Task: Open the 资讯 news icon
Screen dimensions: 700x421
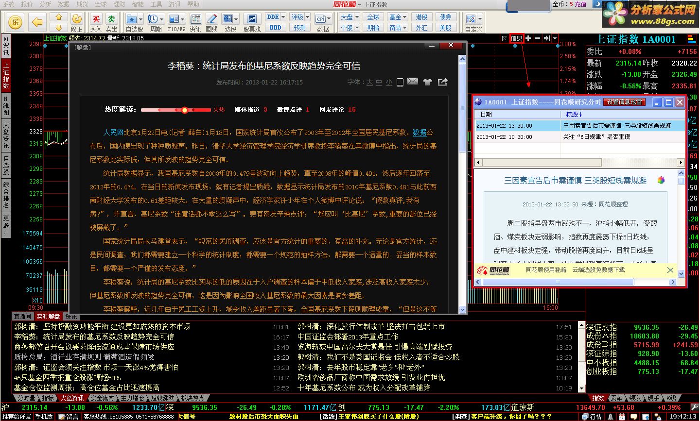Action: pos(196,19)
